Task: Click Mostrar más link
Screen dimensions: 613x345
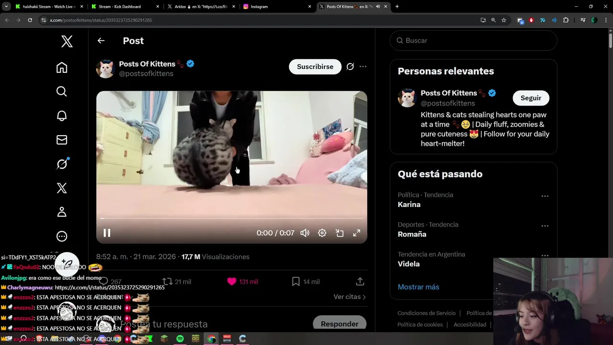Action: coord(419,287)
